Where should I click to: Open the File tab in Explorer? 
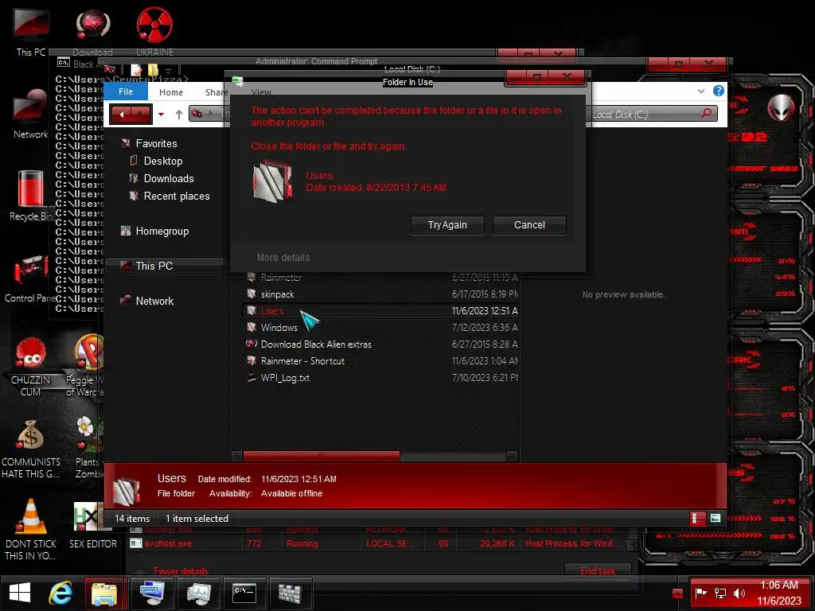click(x=126, y=92)
